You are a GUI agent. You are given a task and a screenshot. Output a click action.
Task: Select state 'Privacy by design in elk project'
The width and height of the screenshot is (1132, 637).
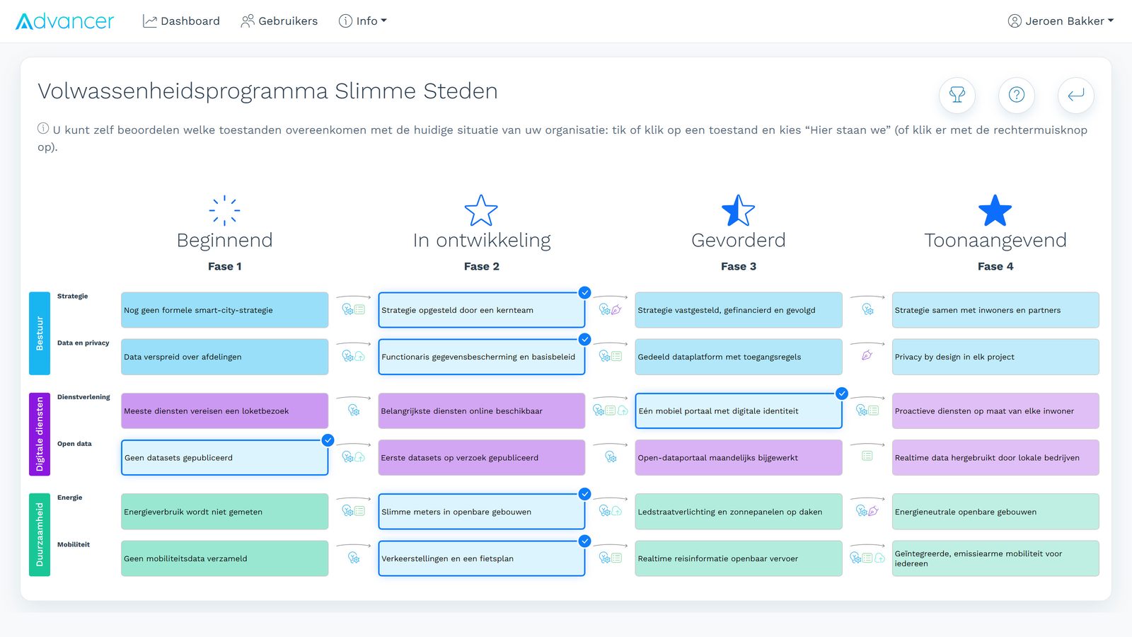[995, 357]
